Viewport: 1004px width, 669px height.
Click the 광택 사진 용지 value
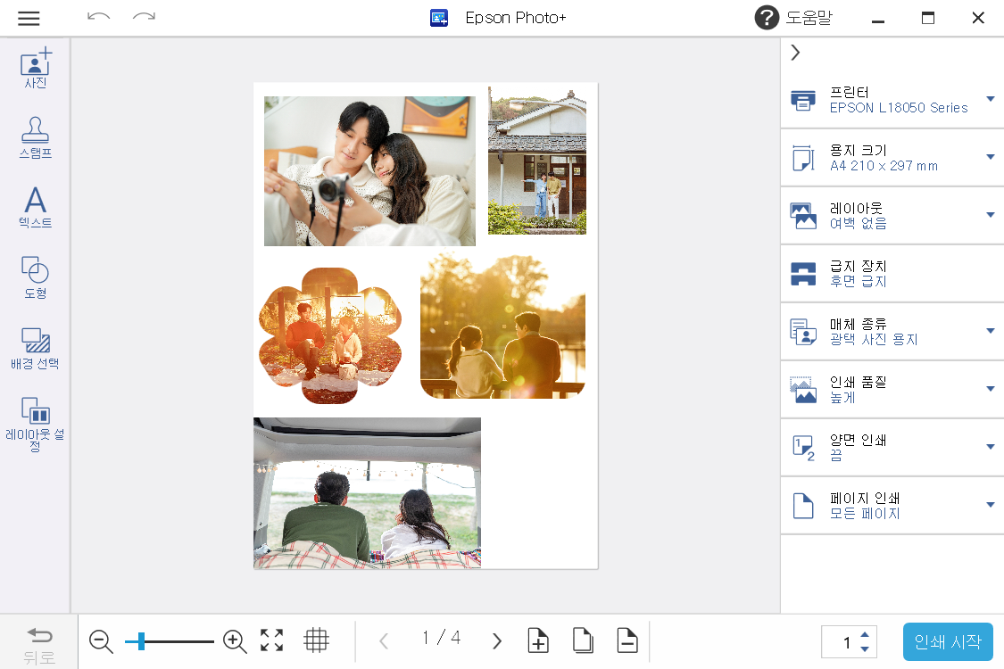click(x=874, y=339)
